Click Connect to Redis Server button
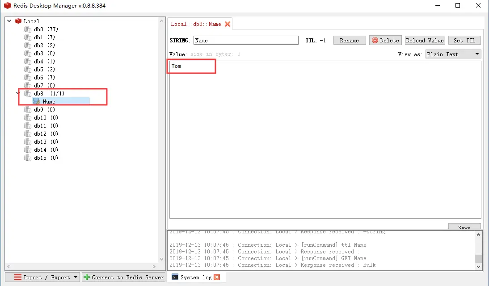 [124, 277]
